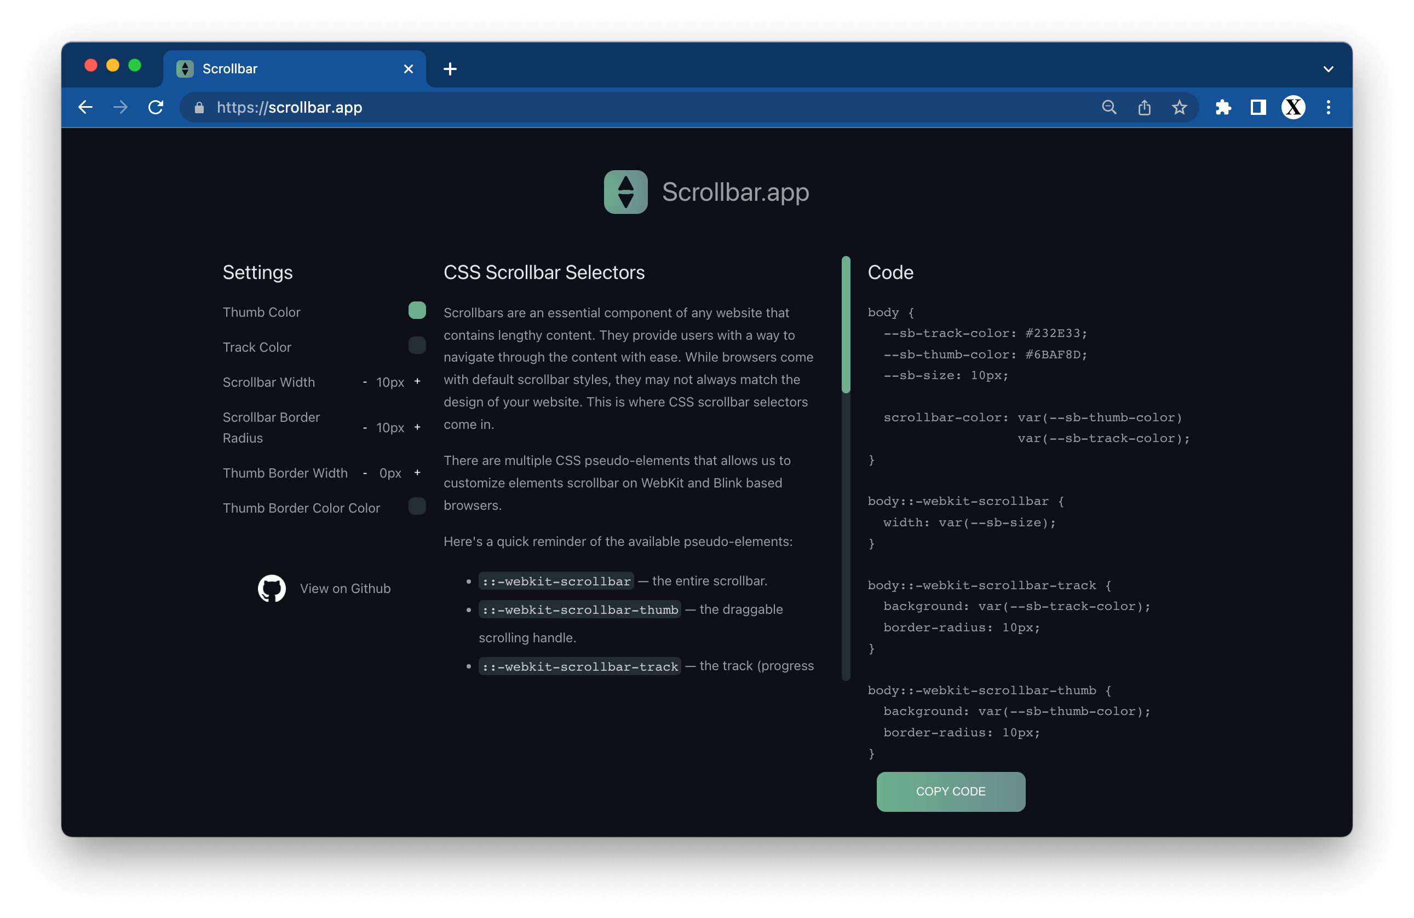Reload the scrollbar.app page

click(x=156, y=107)
